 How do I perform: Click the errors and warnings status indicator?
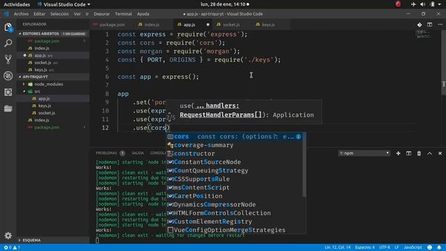tap(12, 248)
